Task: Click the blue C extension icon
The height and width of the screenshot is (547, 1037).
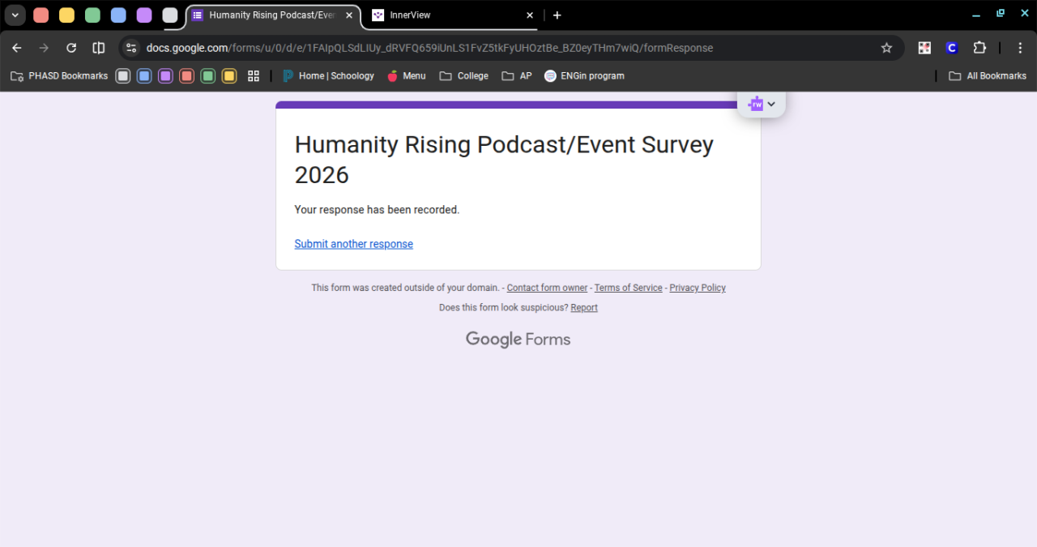Action: click(952, 48)
